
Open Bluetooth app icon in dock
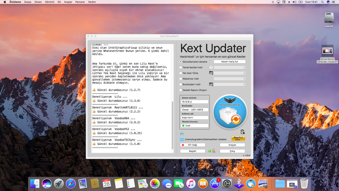pyautogui.click(x=239, y=184)
